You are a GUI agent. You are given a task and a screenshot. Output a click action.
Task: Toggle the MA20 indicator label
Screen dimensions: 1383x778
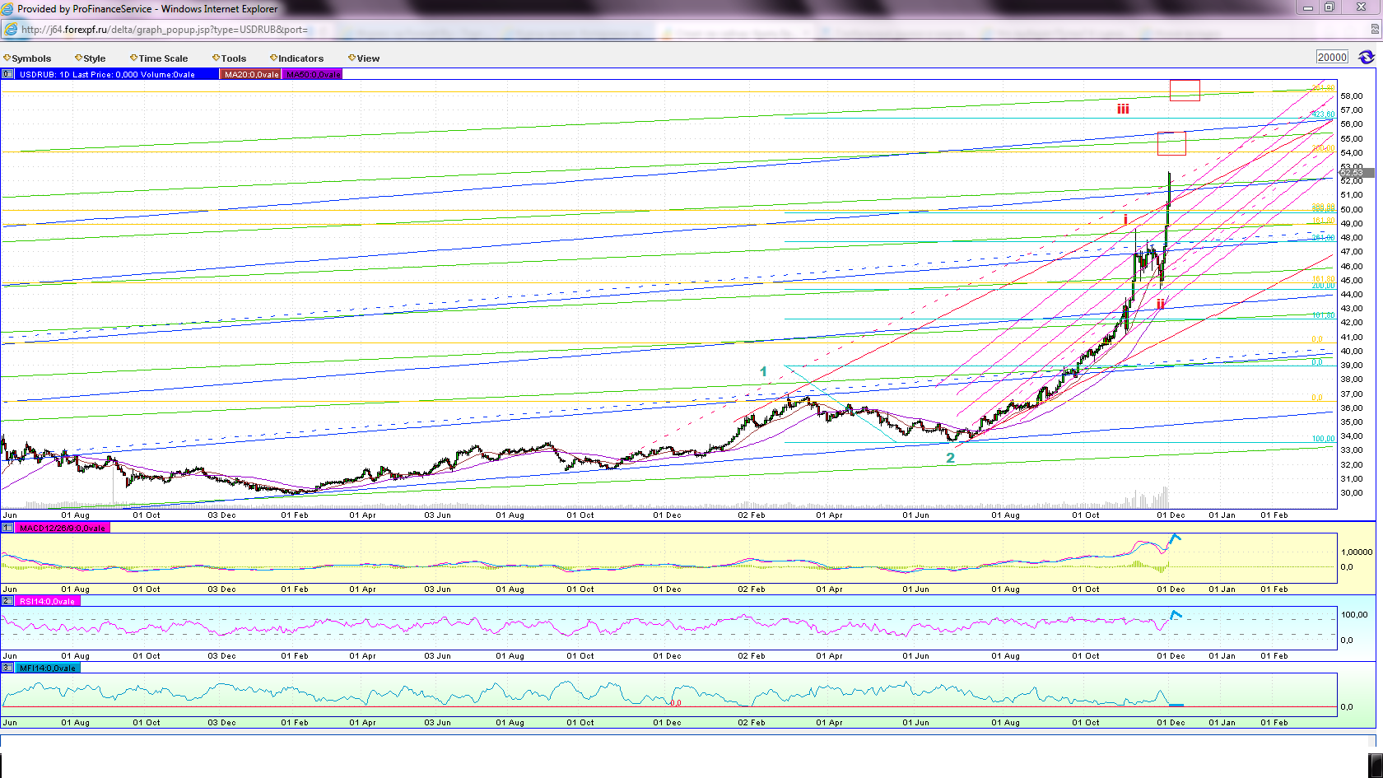click(x=251, y=74)
